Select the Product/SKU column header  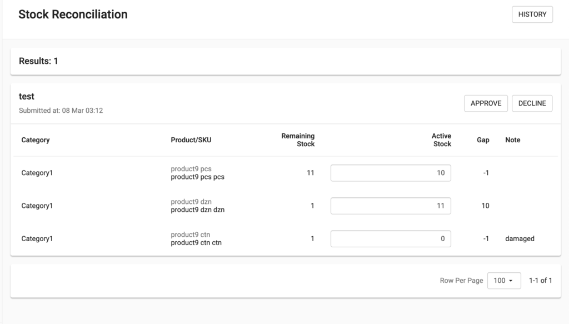tap(191, 140)
